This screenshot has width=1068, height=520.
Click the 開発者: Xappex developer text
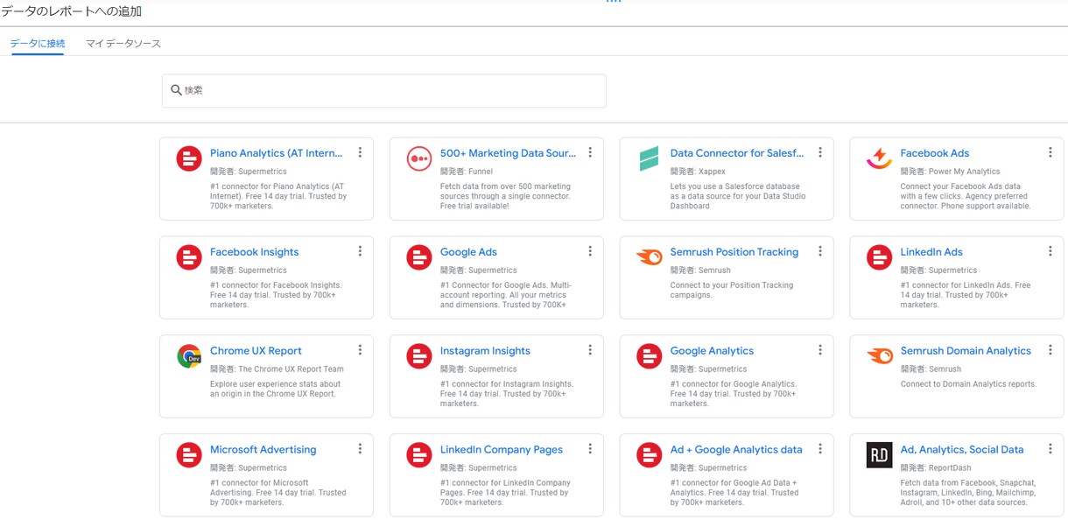tap(698, 172)
